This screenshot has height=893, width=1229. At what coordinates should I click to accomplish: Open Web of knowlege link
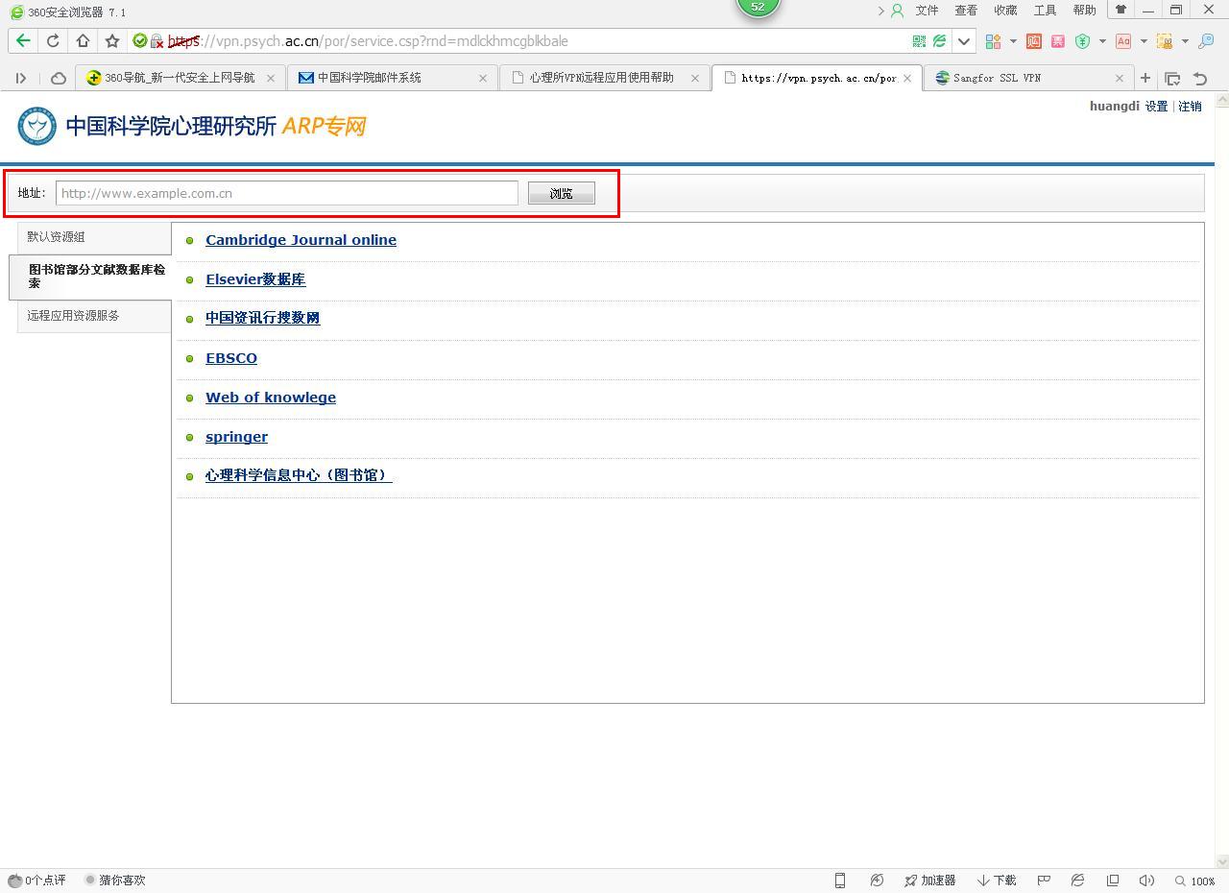tap(271, 398)
